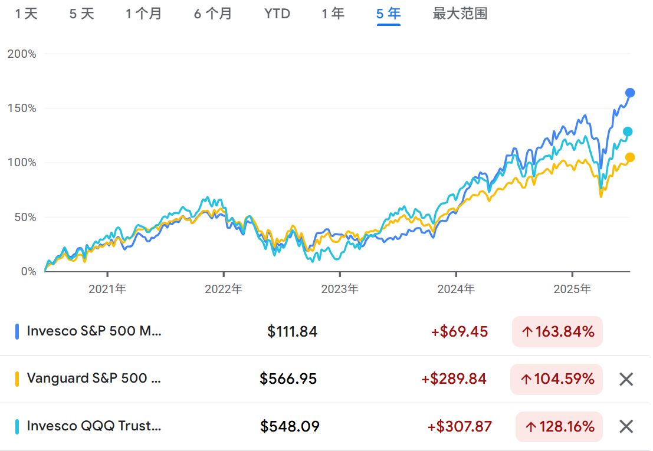Click the blue endpoint dot on chart
This screenshot has width=653, height=451.
coord(629,93)
